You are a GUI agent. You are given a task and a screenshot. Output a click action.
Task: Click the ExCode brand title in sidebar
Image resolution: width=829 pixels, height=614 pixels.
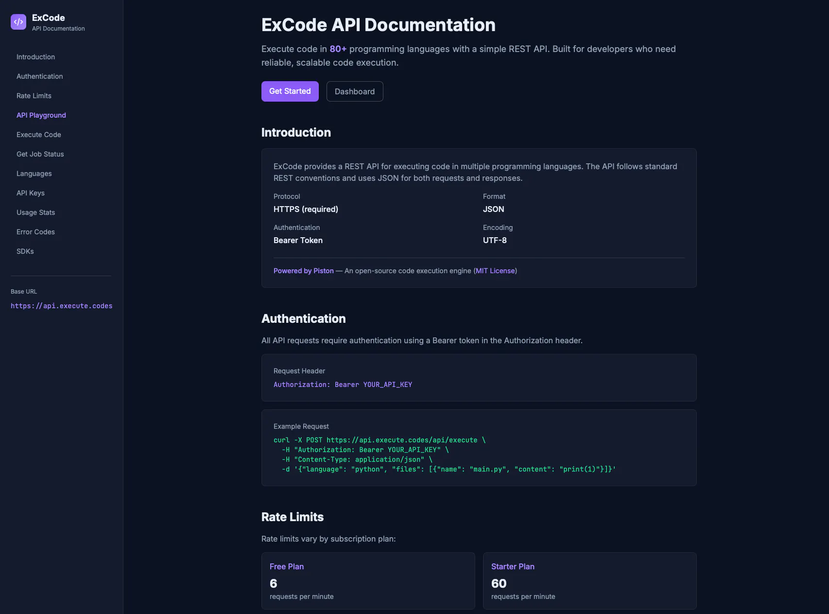(x=49, y=18)
